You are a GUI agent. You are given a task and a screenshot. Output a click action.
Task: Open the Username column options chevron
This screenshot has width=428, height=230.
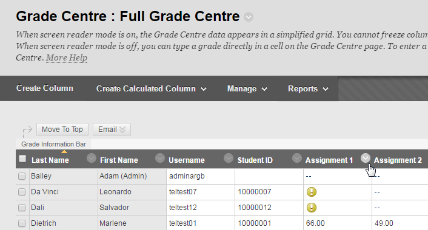(x=229, y=158)
